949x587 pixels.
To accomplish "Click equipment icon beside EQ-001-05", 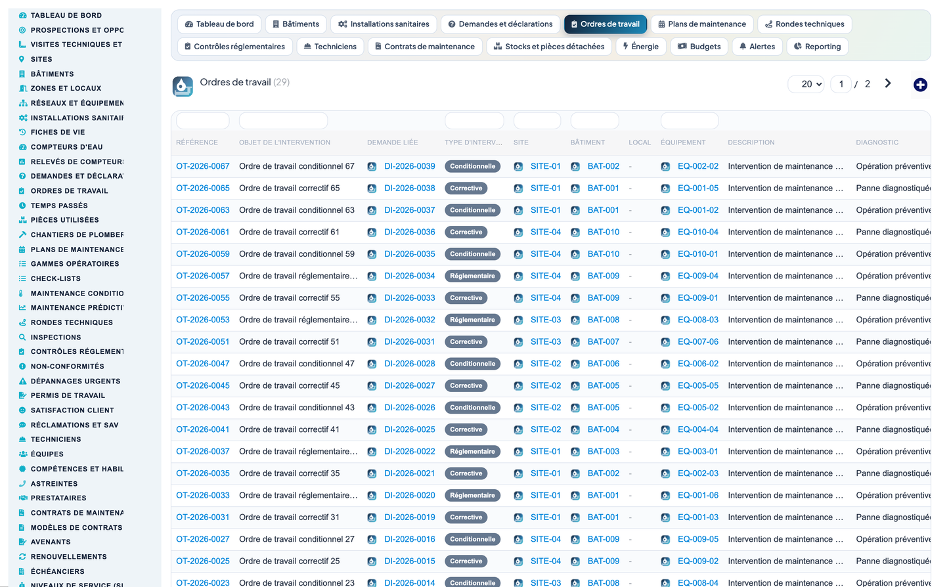I will (665, 188).
